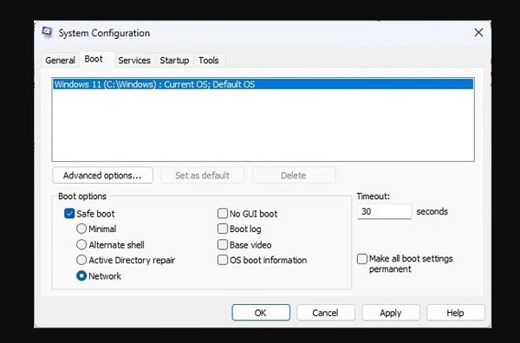Apply the boot settings
Image resolution: width=520 pixels, height=343 pixels.
[x=391, y=313]
